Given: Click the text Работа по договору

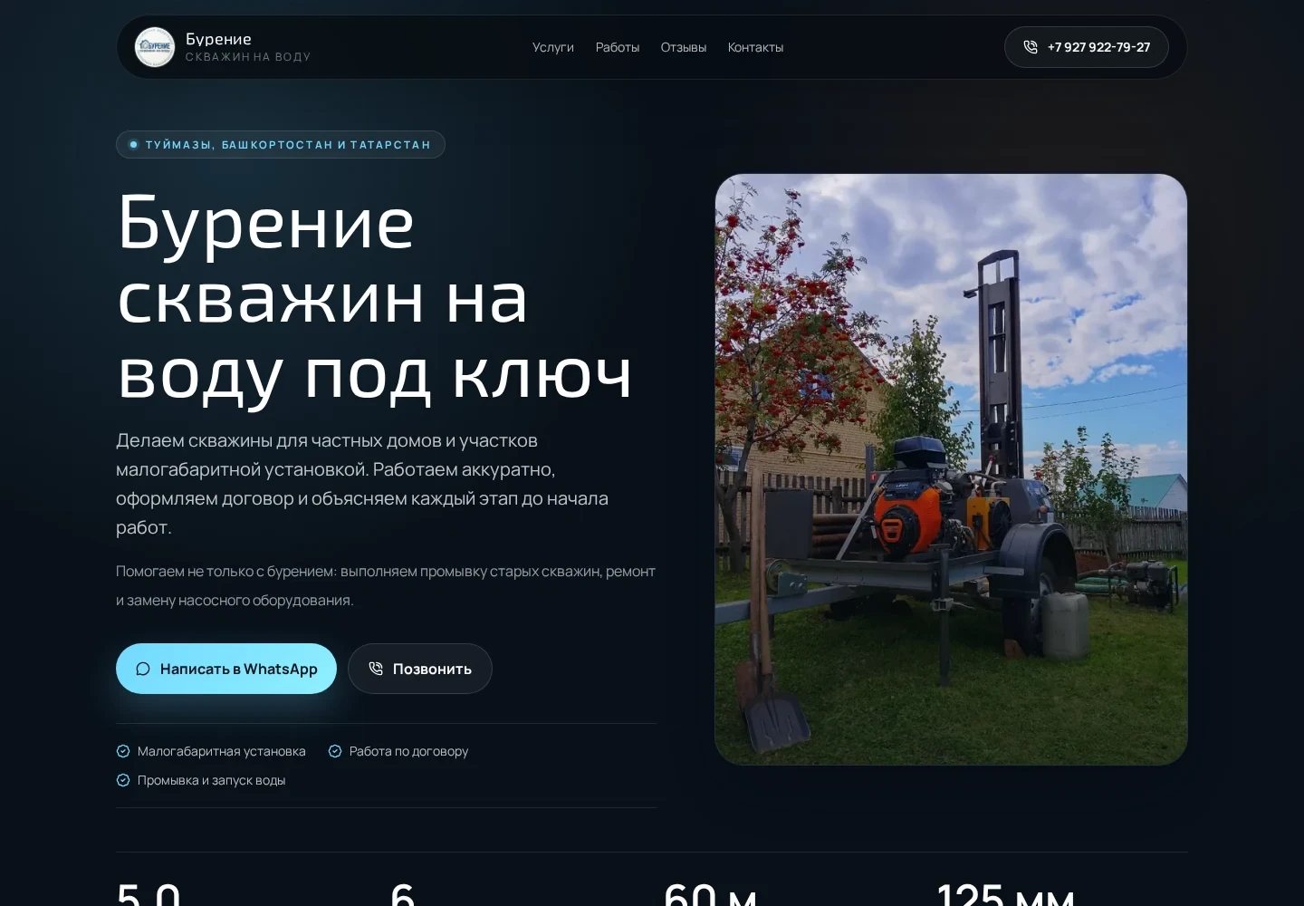Looking at the screenshot, I should pyautogui.click(x=409, y=751).
